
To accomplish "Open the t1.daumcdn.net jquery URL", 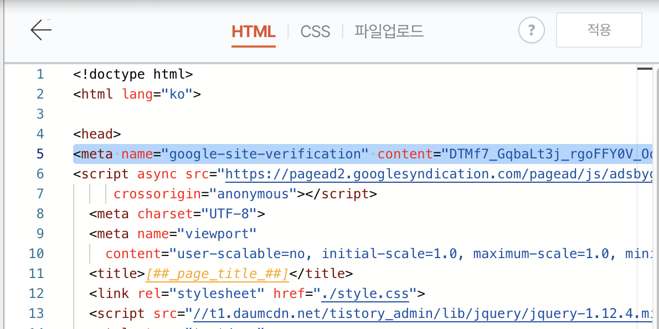I will click(x=423, y=314).
